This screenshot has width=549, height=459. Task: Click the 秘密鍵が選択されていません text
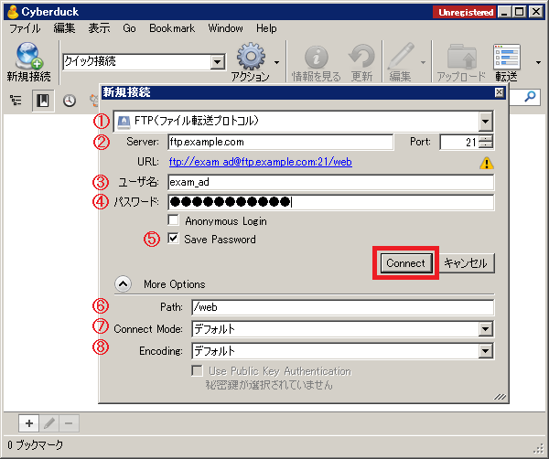pyautogui.click(x=269, y=385)
